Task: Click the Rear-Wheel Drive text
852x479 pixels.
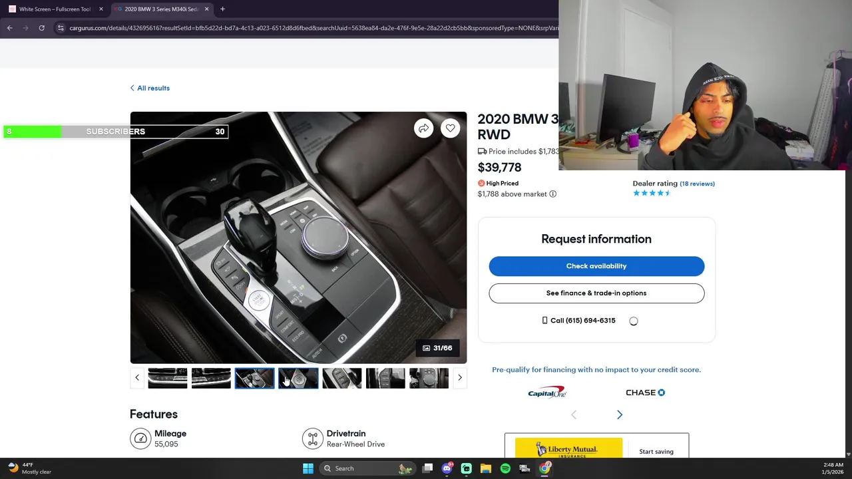Action: tap(355, 444)
